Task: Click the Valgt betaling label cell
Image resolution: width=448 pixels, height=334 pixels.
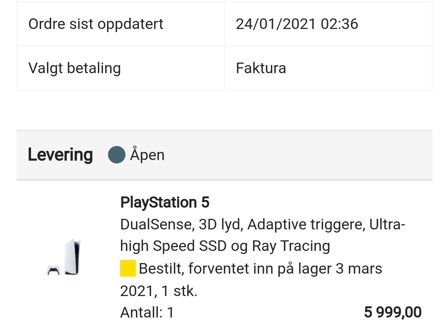Action: pos(120,68)
